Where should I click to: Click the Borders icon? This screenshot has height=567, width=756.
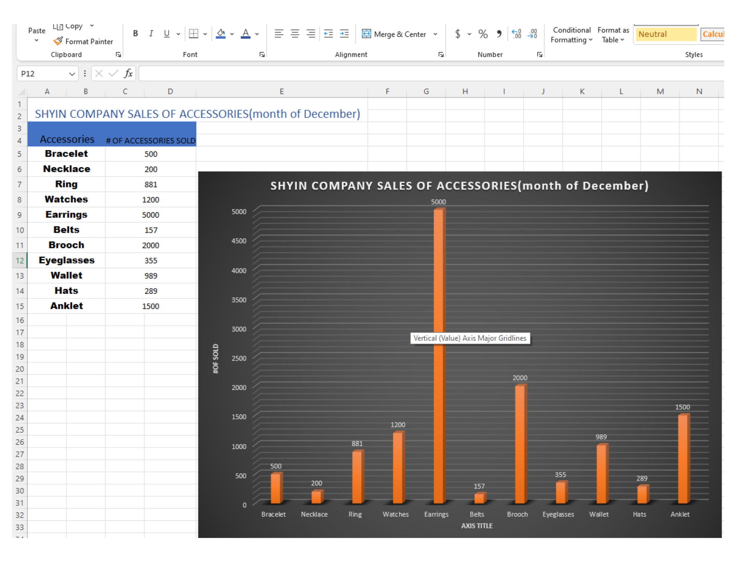pyautogui.click(x=194, y=33)
